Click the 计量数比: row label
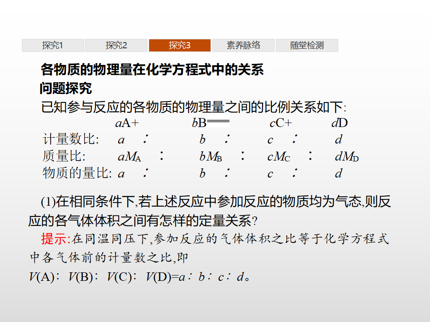This screenshot has height=322, width=430. click(71, 139)
